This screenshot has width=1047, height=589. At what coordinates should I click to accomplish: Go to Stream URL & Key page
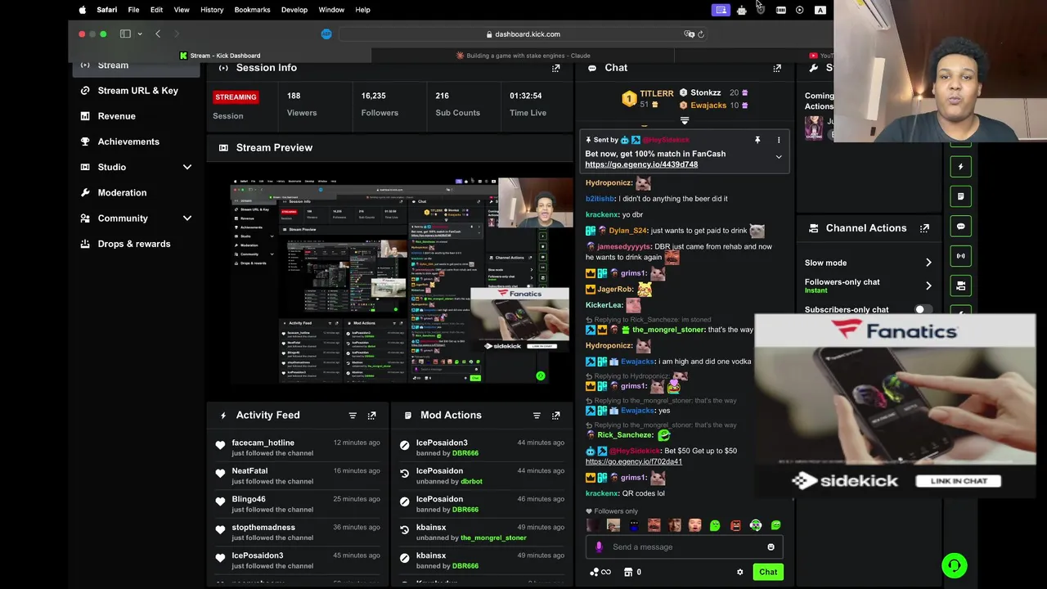(137, 91)
